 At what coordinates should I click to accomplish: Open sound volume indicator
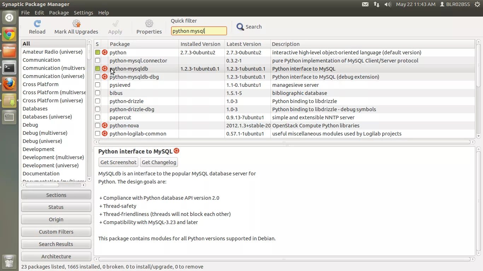point(388,4)
